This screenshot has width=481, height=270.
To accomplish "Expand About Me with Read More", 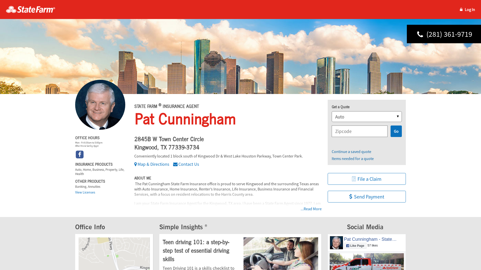I will tap(311, 209).
